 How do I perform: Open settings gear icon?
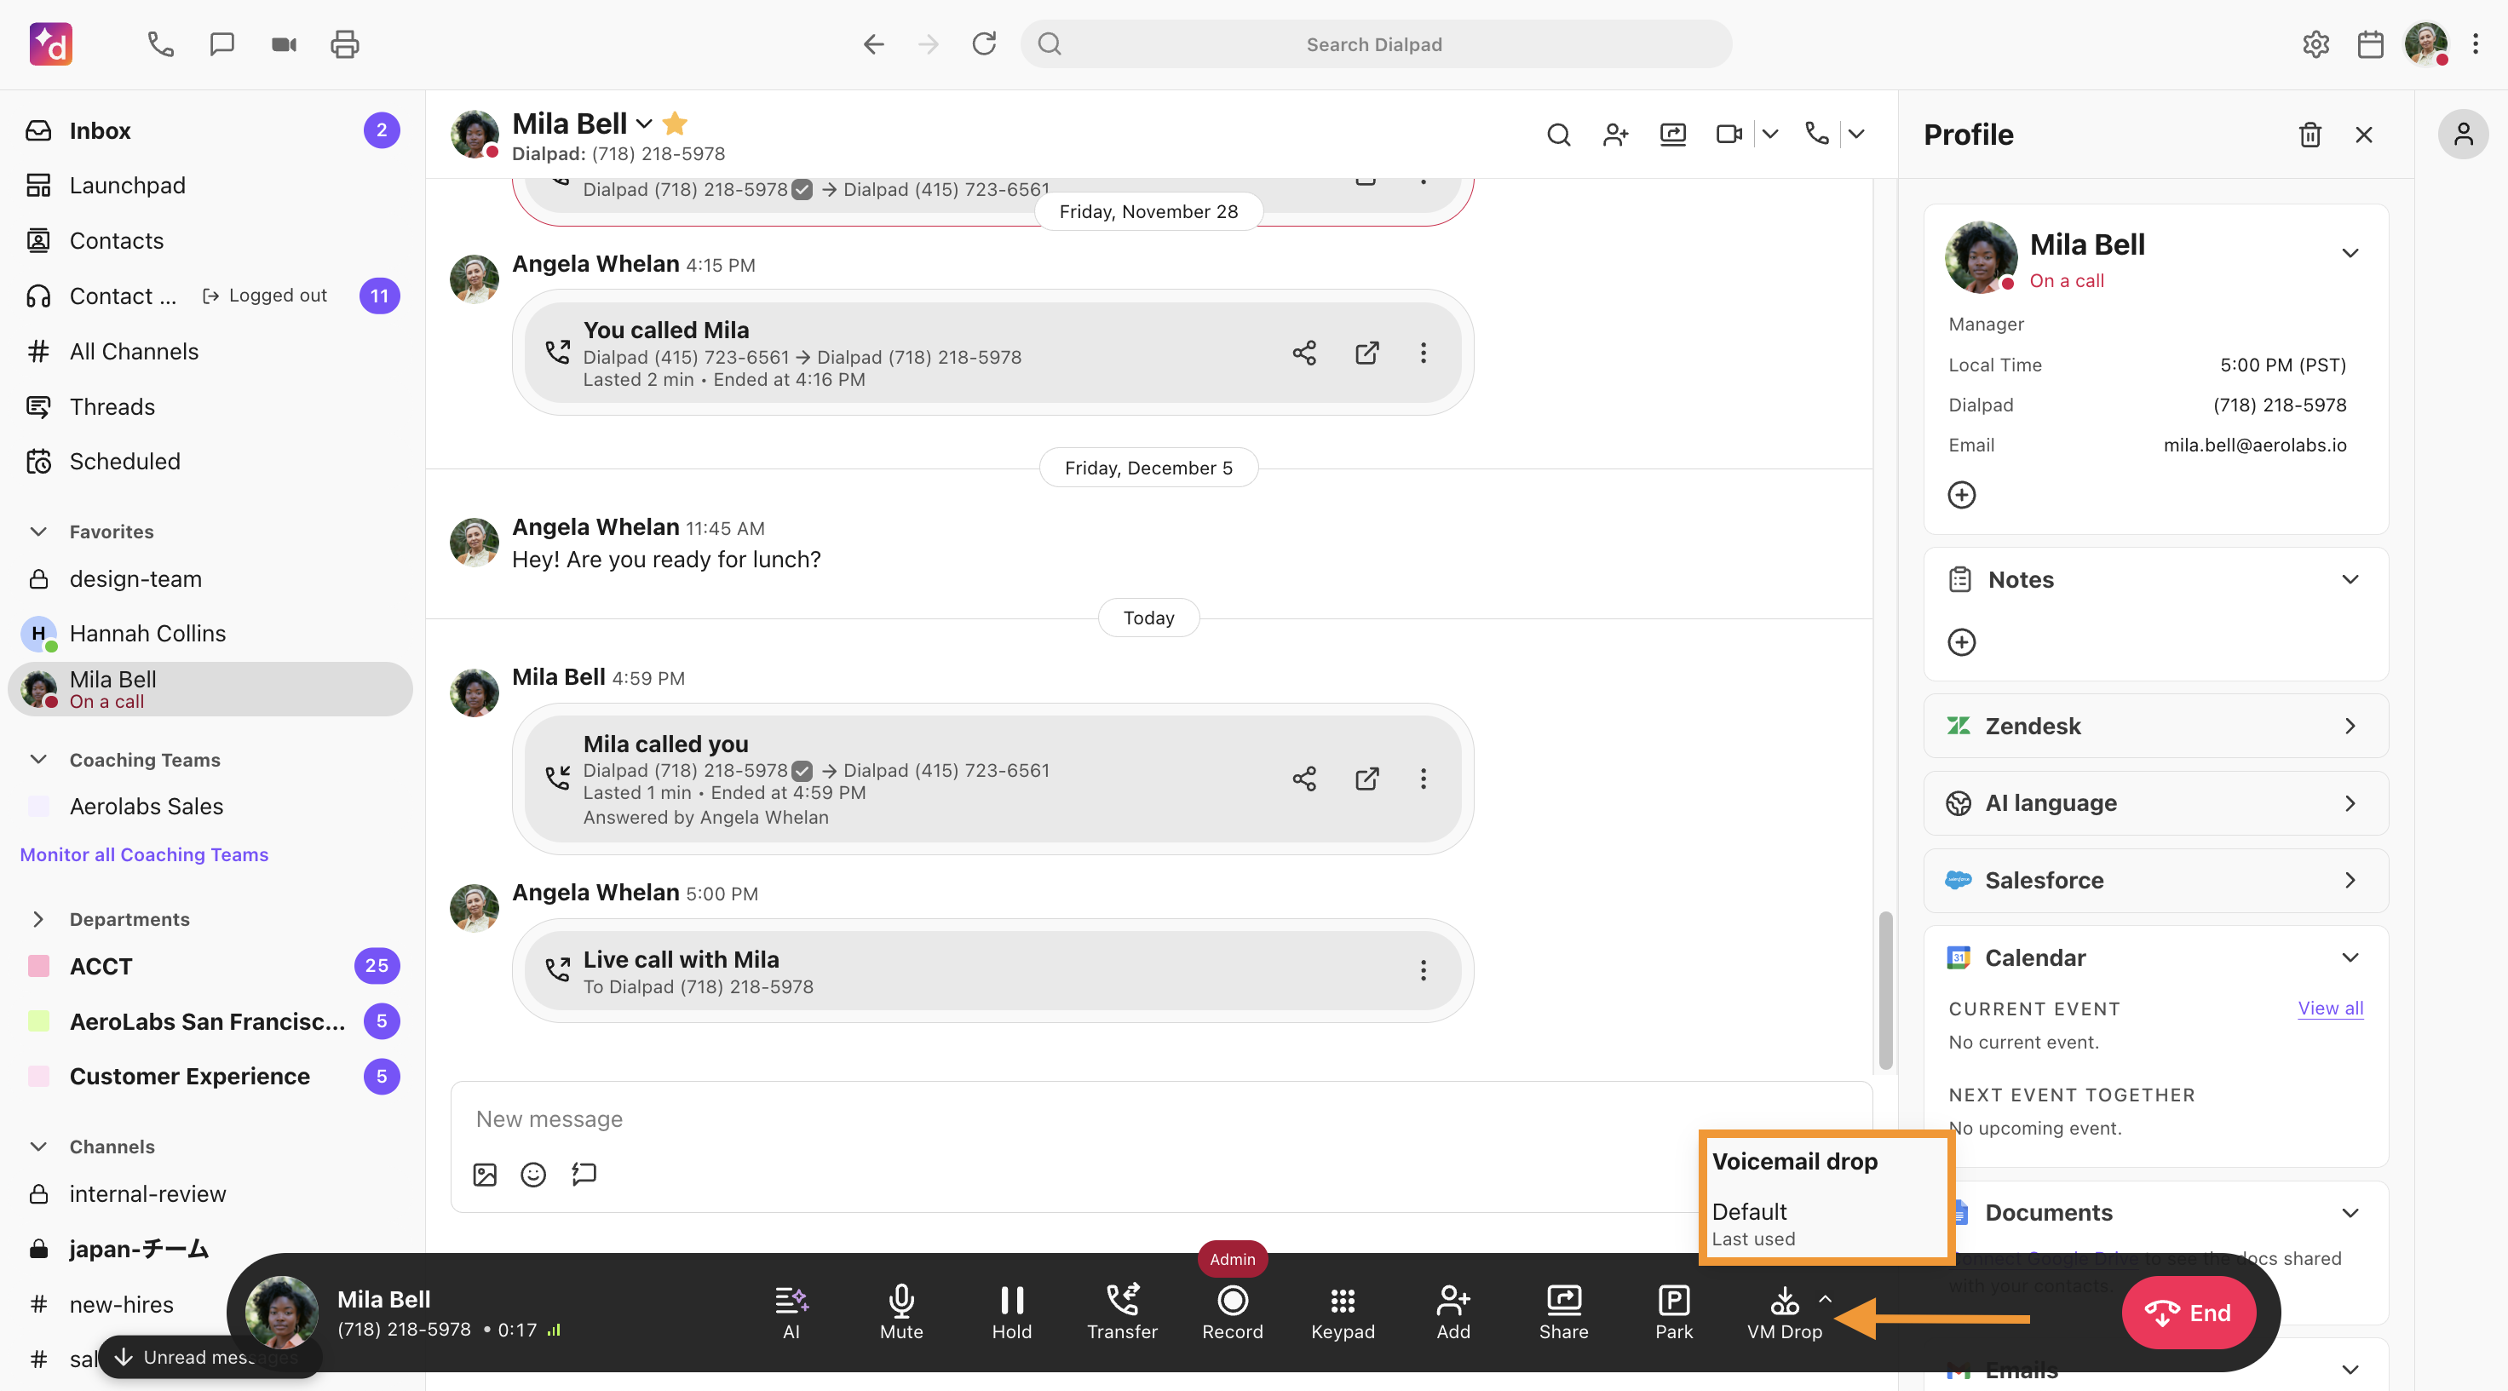tap(2315, 43)
